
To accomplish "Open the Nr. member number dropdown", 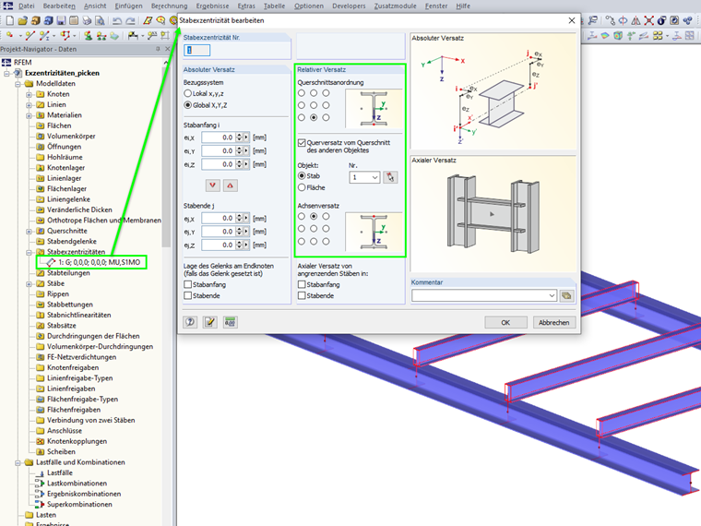I will coord(375,177).
